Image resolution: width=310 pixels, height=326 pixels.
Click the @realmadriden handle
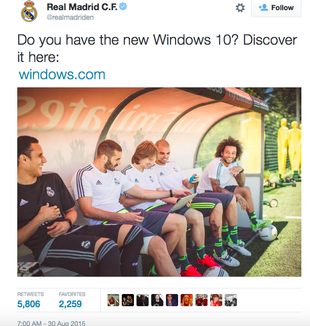70,17
